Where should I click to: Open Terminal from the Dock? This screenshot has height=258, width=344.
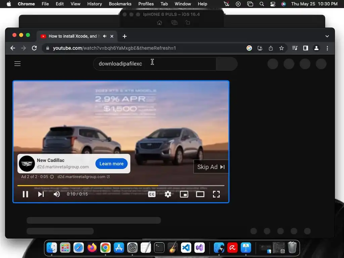point(159,248)
